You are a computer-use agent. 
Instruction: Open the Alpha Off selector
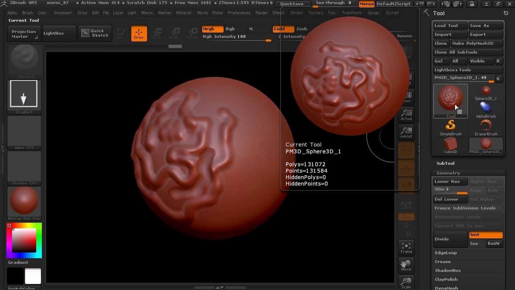click(24, 132)
